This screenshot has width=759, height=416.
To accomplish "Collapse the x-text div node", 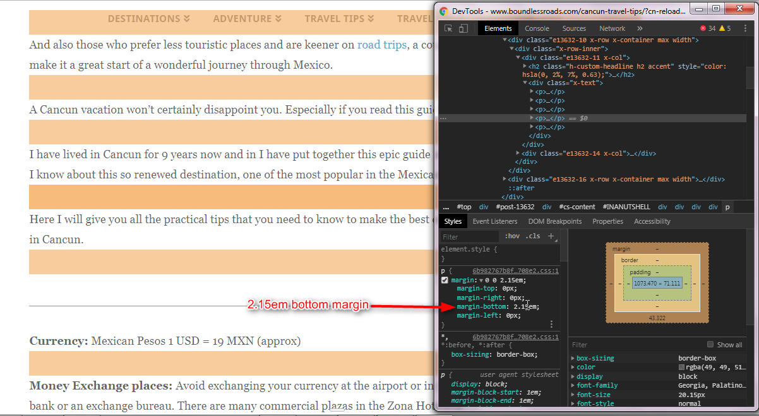I will 525,83.
